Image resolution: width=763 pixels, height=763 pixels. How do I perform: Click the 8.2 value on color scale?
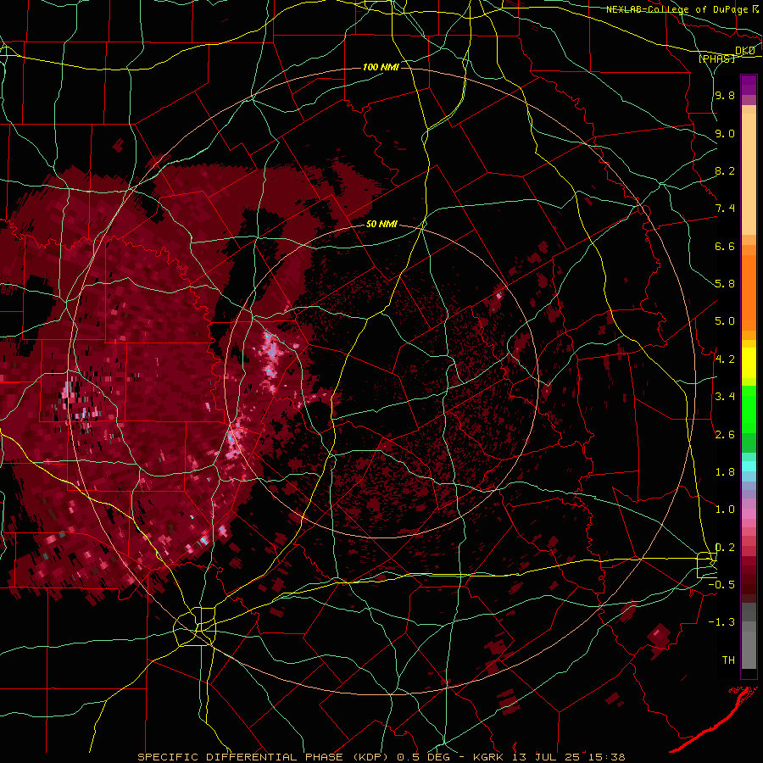point(725,170)
